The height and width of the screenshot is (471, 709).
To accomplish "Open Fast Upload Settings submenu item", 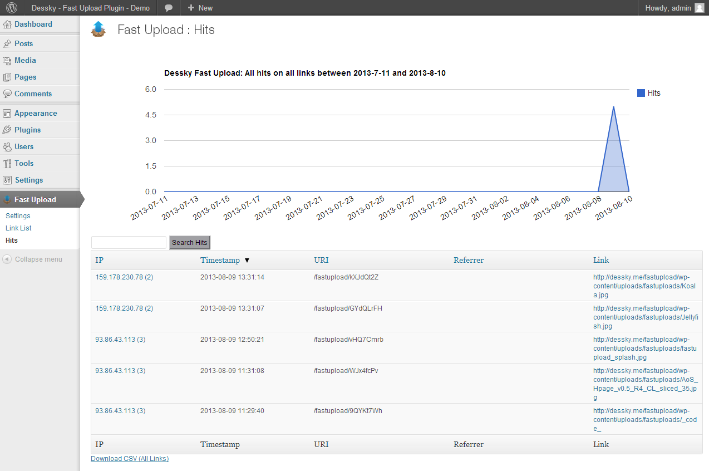I will click(18, 216).
